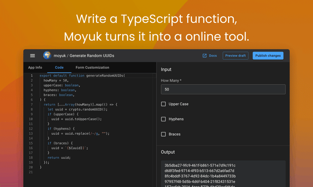This screenshot has height=187, width=313.
Task: Click the 'hyphens: boolean,' code line
Action: click(x=60, y=90)
